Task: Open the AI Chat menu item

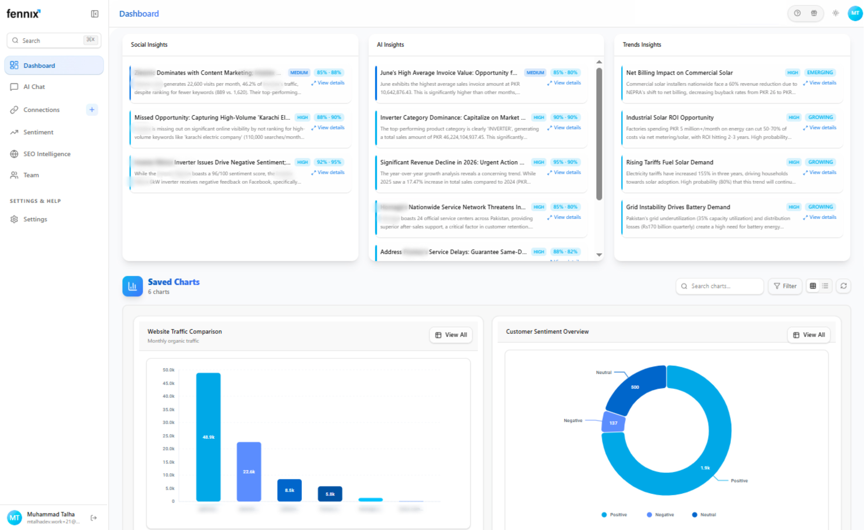Action: (34, 87)
